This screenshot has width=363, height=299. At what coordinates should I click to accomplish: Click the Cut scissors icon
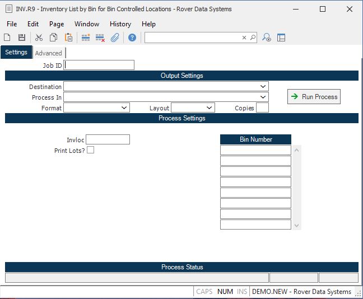pyautogui.click(x=39, y=38)
